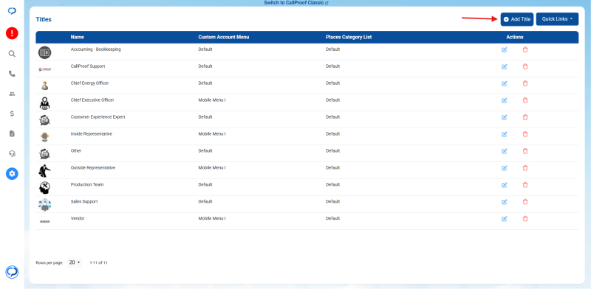
Task: Click the Name column header
Action: point(78,38)
